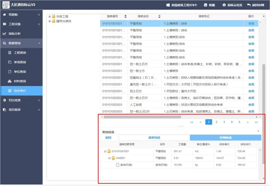270x186 pixels.
Task: Expand the 项目报表 menu chevron
Action: (x=39, y=109)
